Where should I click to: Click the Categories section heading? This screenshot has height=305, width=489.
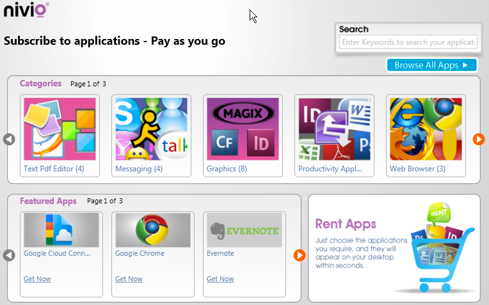pyautogui.click(x=40, y=84)
